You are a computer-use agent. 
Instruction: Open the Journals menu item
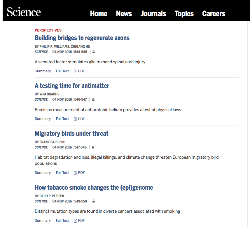click(153, 13)
